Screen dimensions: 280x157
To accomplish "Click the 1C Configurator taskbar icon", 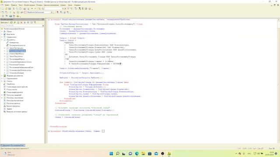I will click(169, 154).
